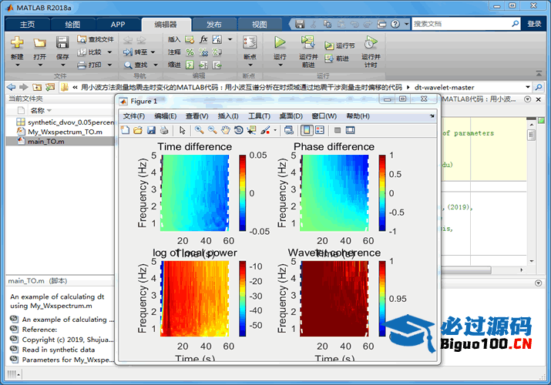Click the Time difference heatmap plot
The height and width of the screenshot is (385, 551).
pos(195,192)
